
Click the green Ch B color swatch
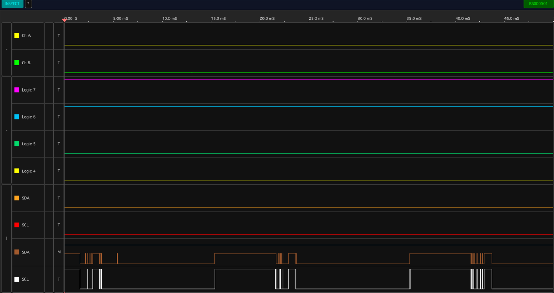coord(17,63)
